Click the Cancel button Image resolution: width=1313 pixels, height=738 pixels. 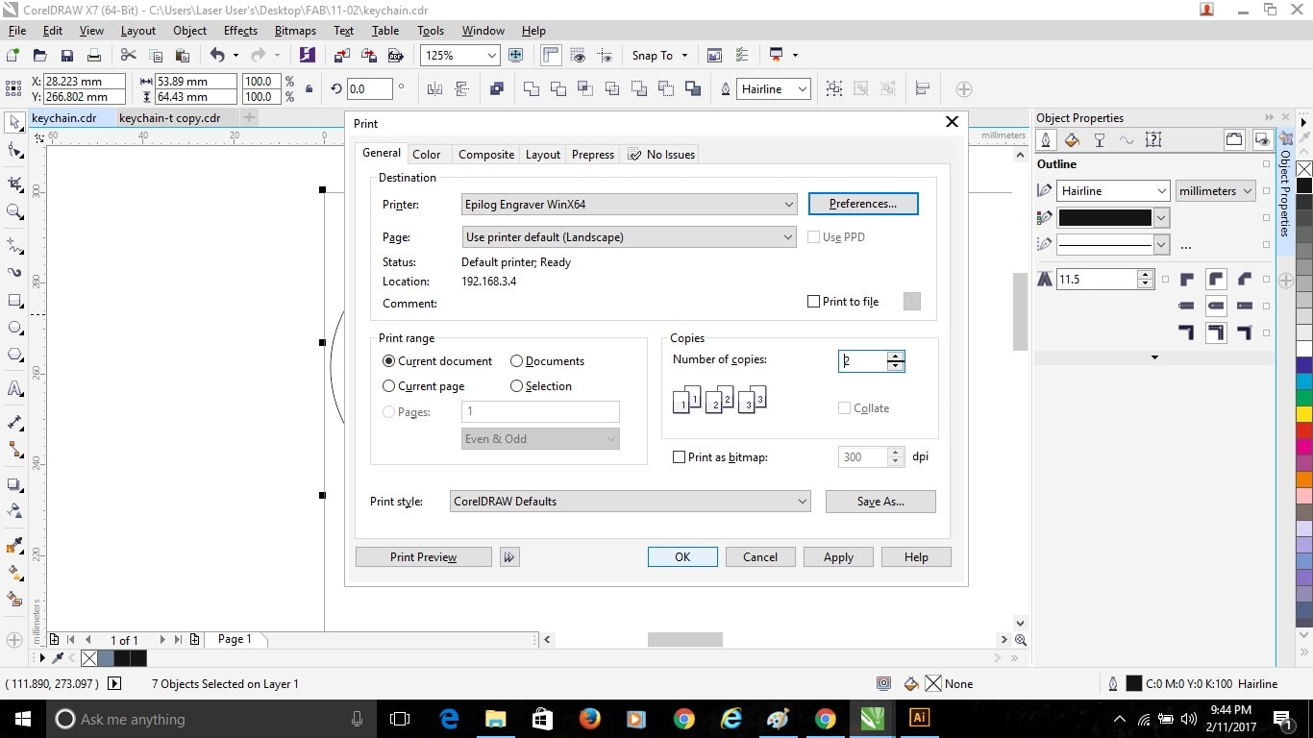click(x=760, y=557)
